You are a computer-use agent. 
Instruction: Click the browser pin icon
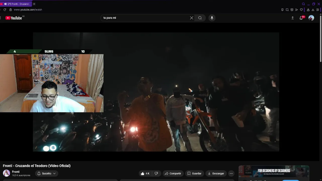pyautogui.click(x=282, y=10)
